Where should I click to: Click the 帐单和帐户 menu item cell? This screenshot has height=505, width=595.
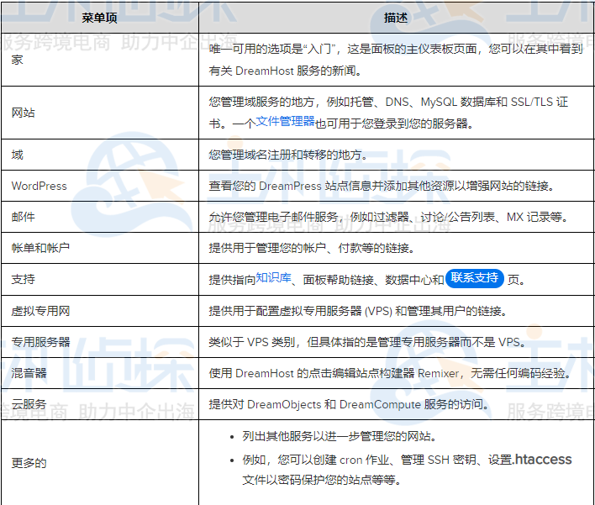(x=100, y=248)
